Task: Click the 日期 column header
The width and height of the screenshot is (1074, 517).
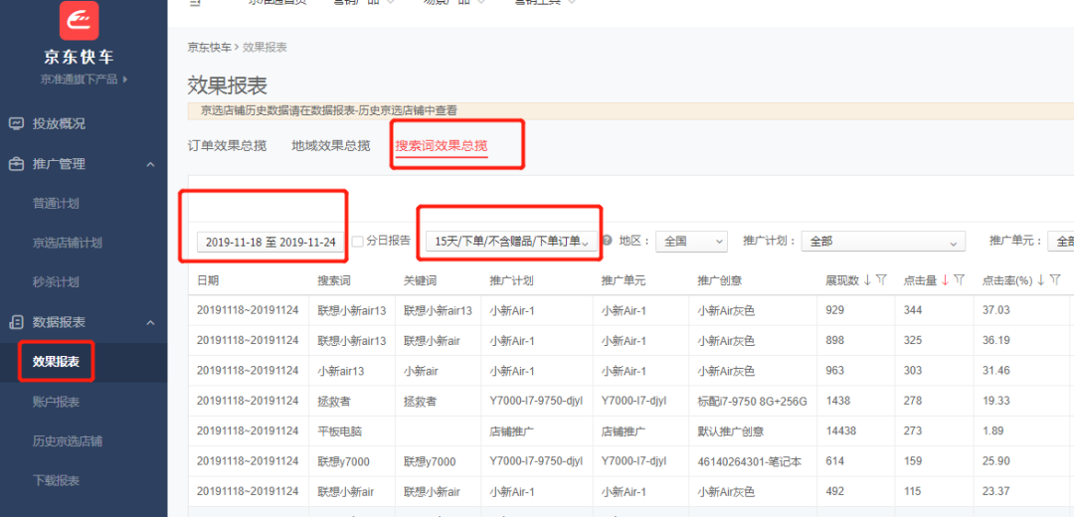Action: point(208,280)
